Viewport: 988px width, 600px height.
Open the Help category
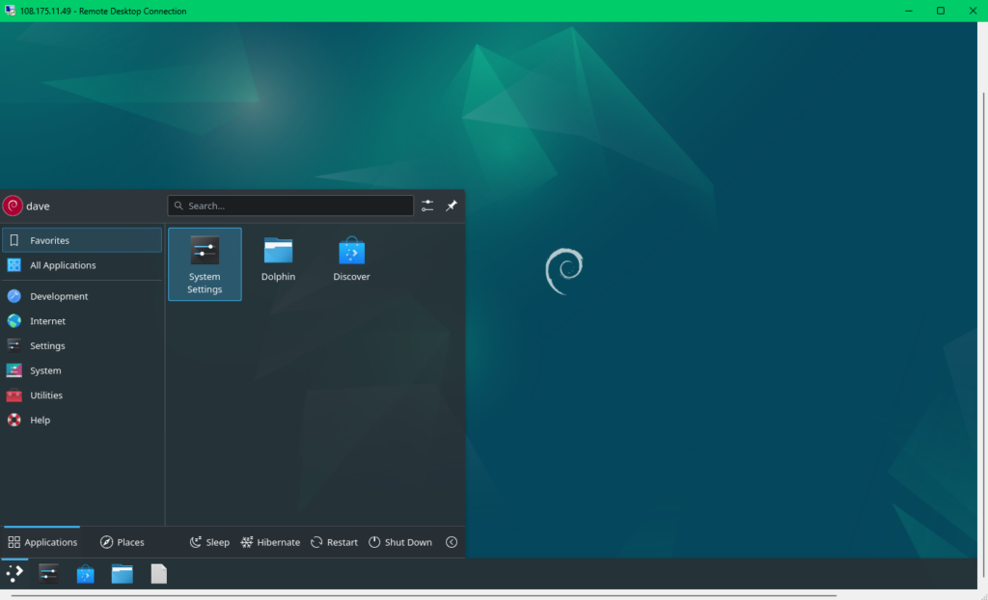[82, 420]
